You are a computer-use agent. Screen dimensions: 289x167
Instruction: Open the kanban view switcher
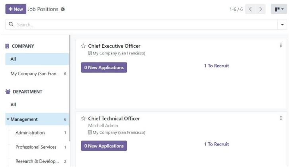[279, 9]
